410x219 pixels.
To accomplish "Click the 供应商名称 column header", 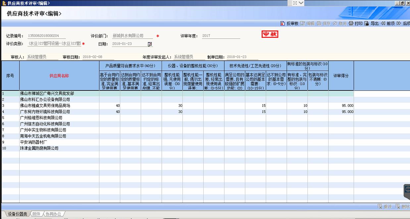I will (59, 76).
